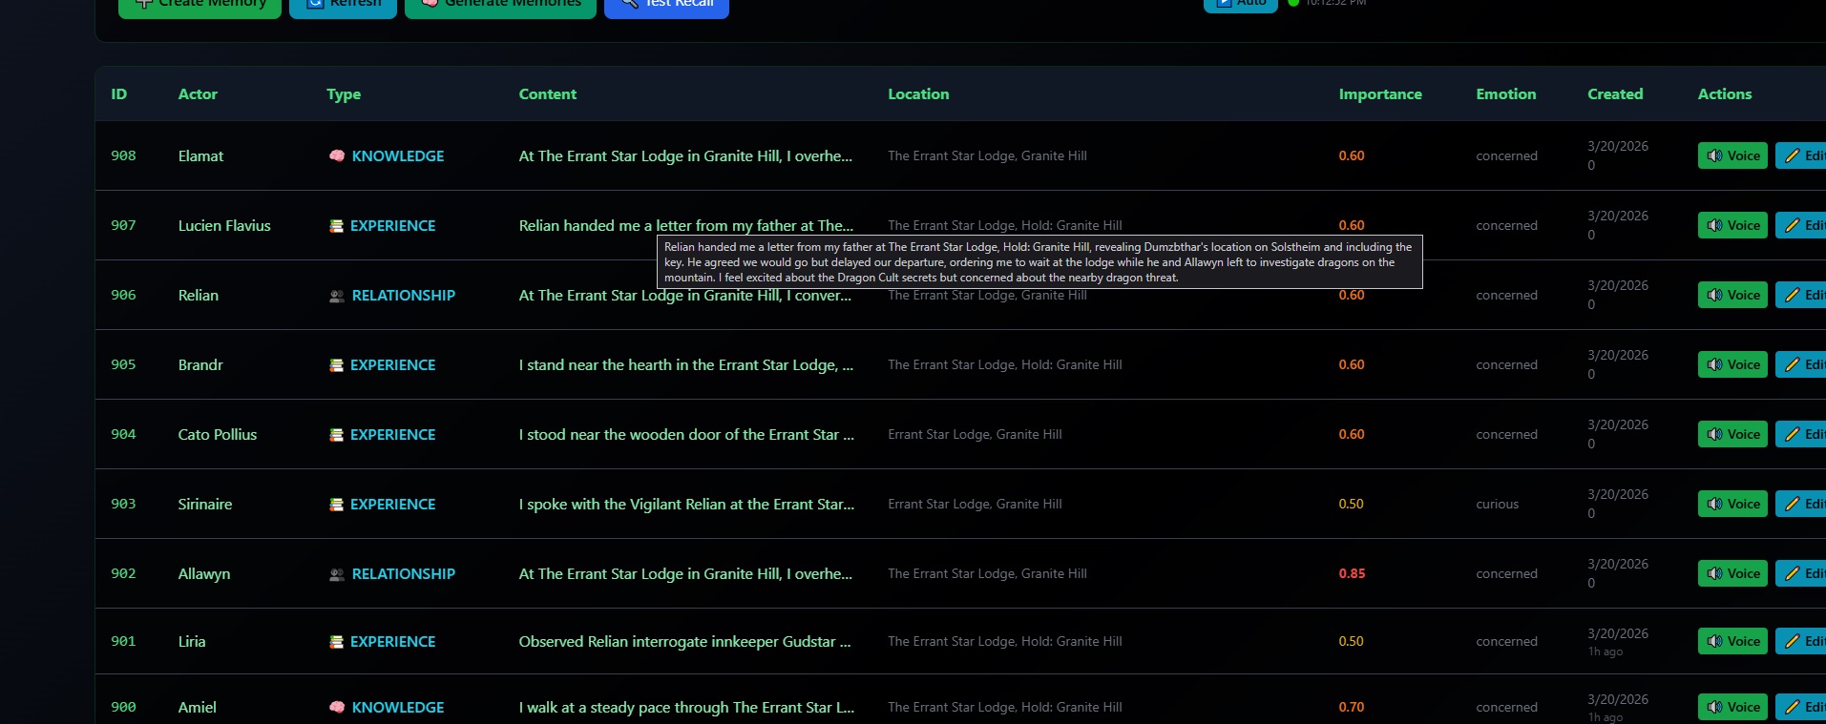
Task: Edit Elamat's memory 908
Action: [1801, 155]
